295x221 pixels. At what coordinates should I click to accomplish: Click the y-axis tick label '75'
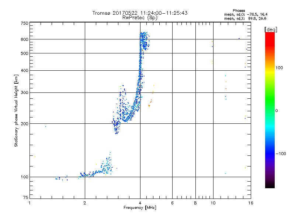(x=26, y=197)
